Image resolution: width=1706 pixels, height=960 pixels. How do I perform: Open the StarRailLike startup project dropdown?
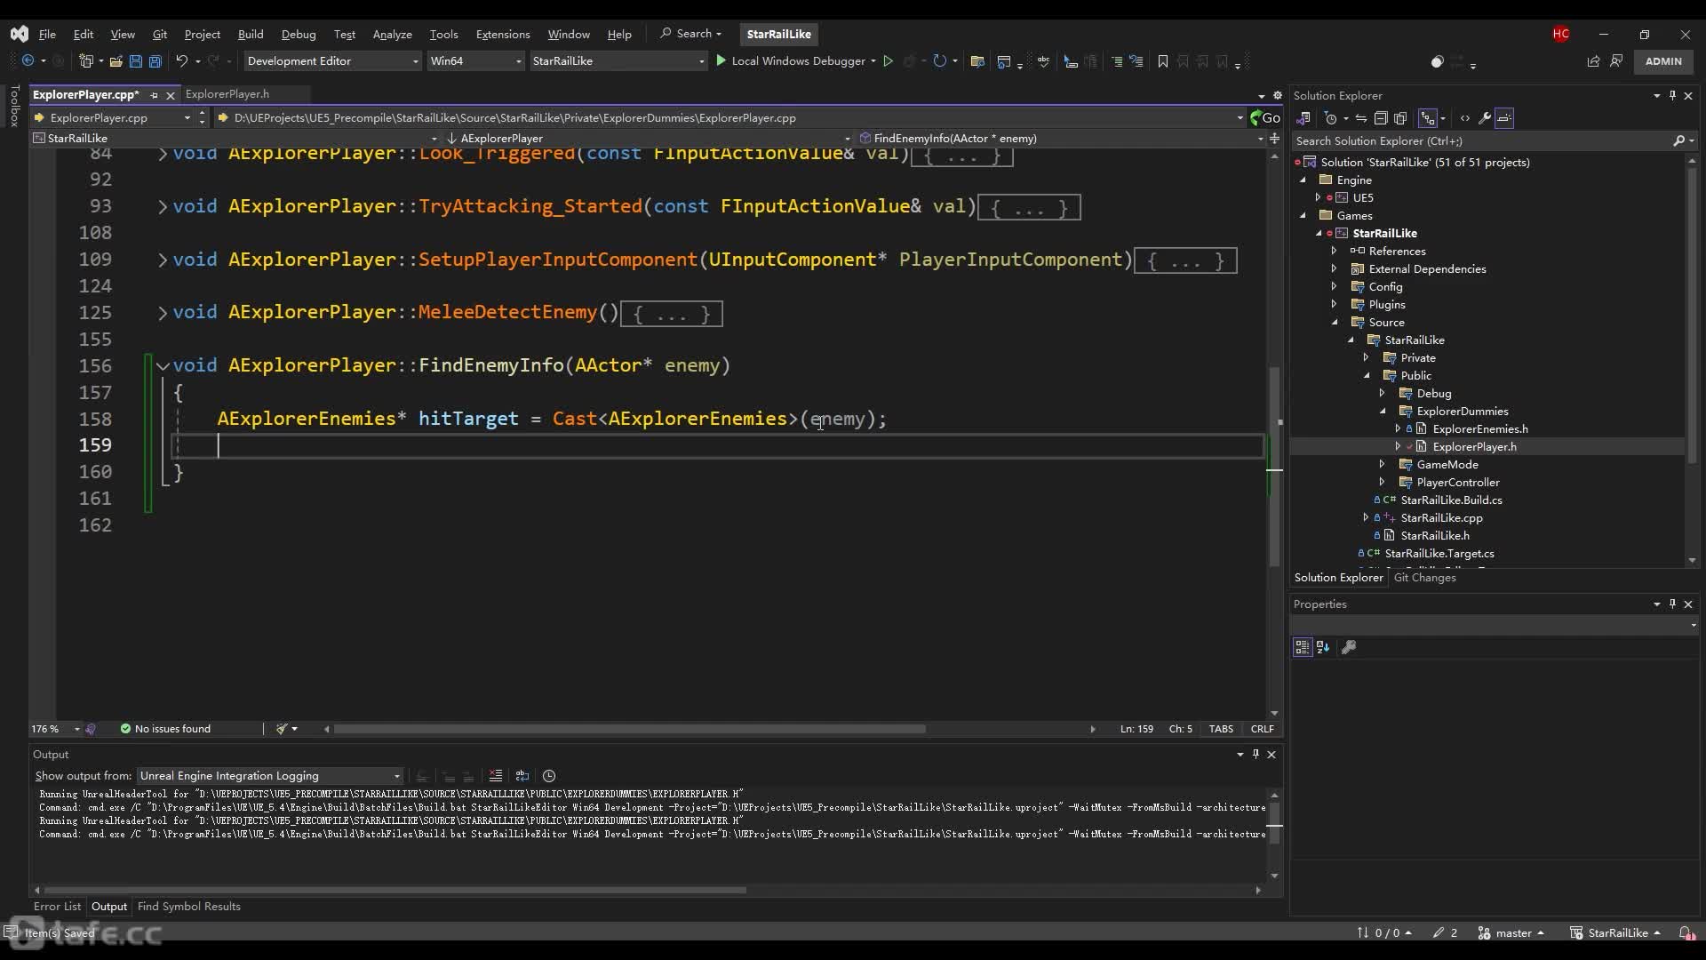(x=618, y=61)
